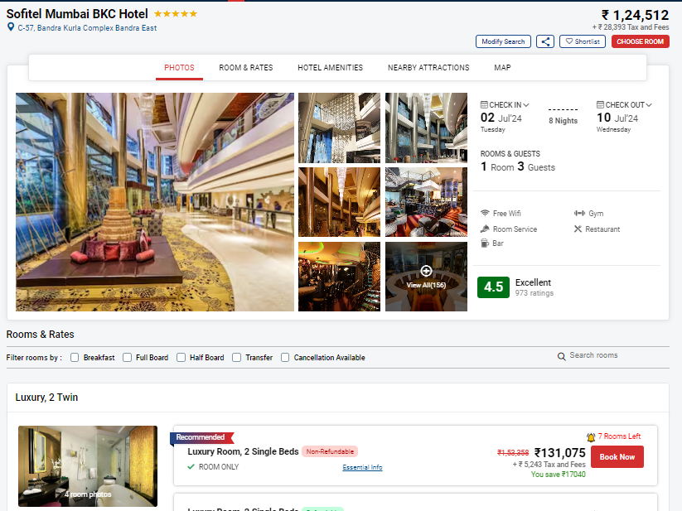Click the plus icon on View All photos
Image resolution: width=682 pixels, height=511 pixels.
[x=426, y=271]
